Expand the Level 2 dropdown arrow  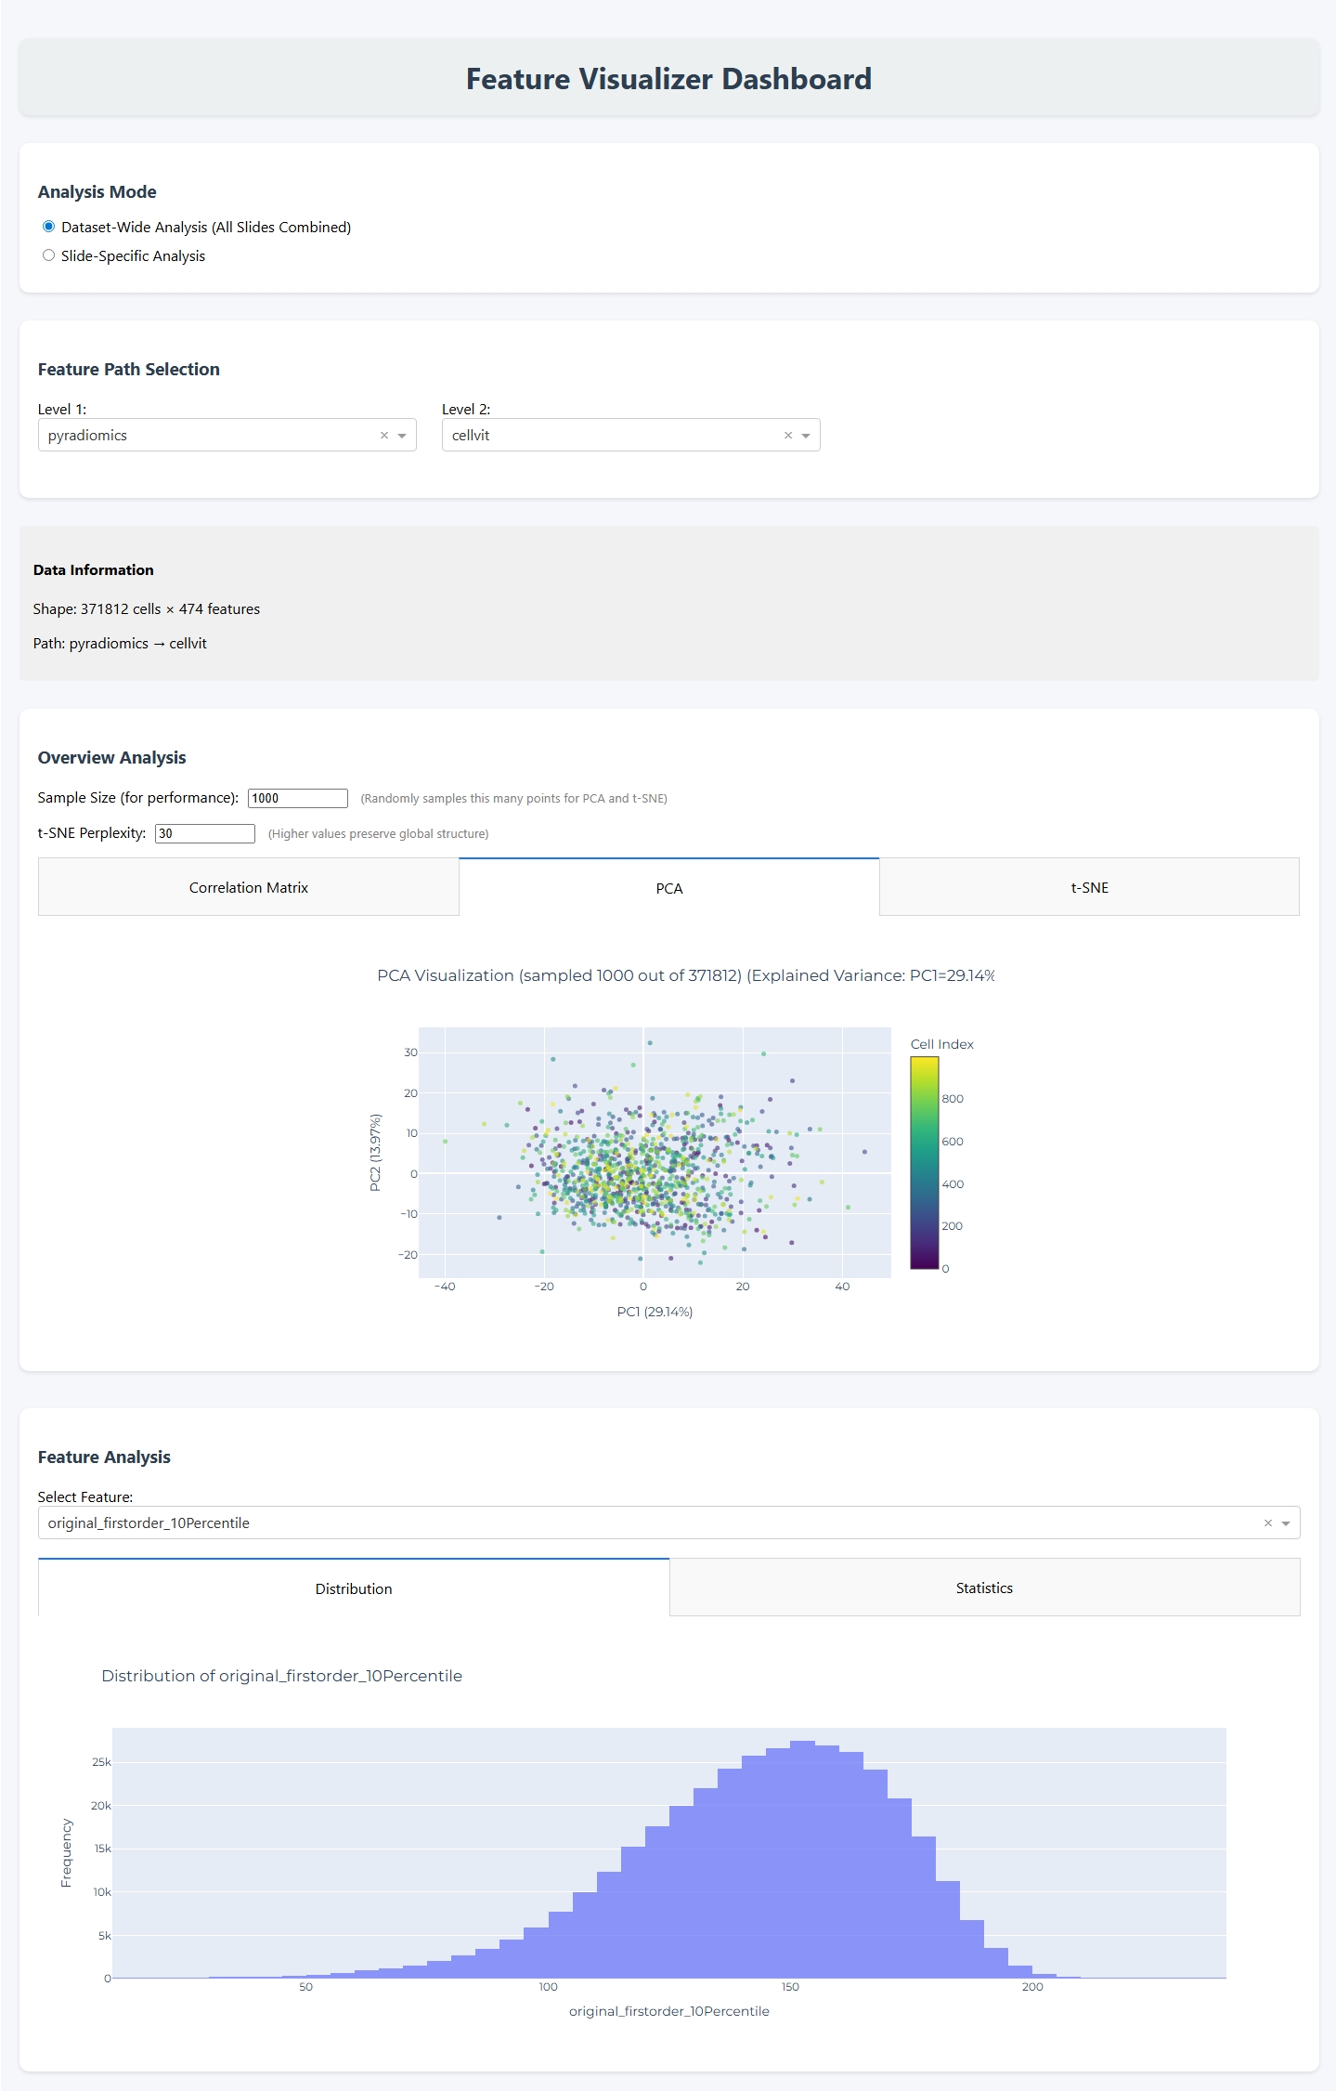806,436
